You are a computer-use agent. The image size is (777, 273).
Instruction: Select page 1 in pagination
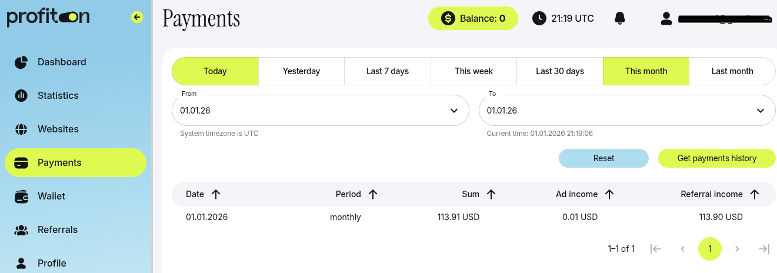[709, 249]
